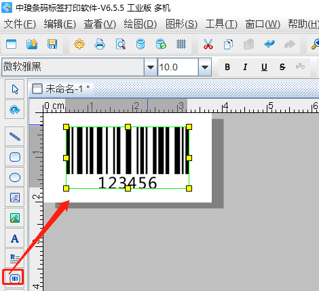Select the vector image insert tool

15,198
